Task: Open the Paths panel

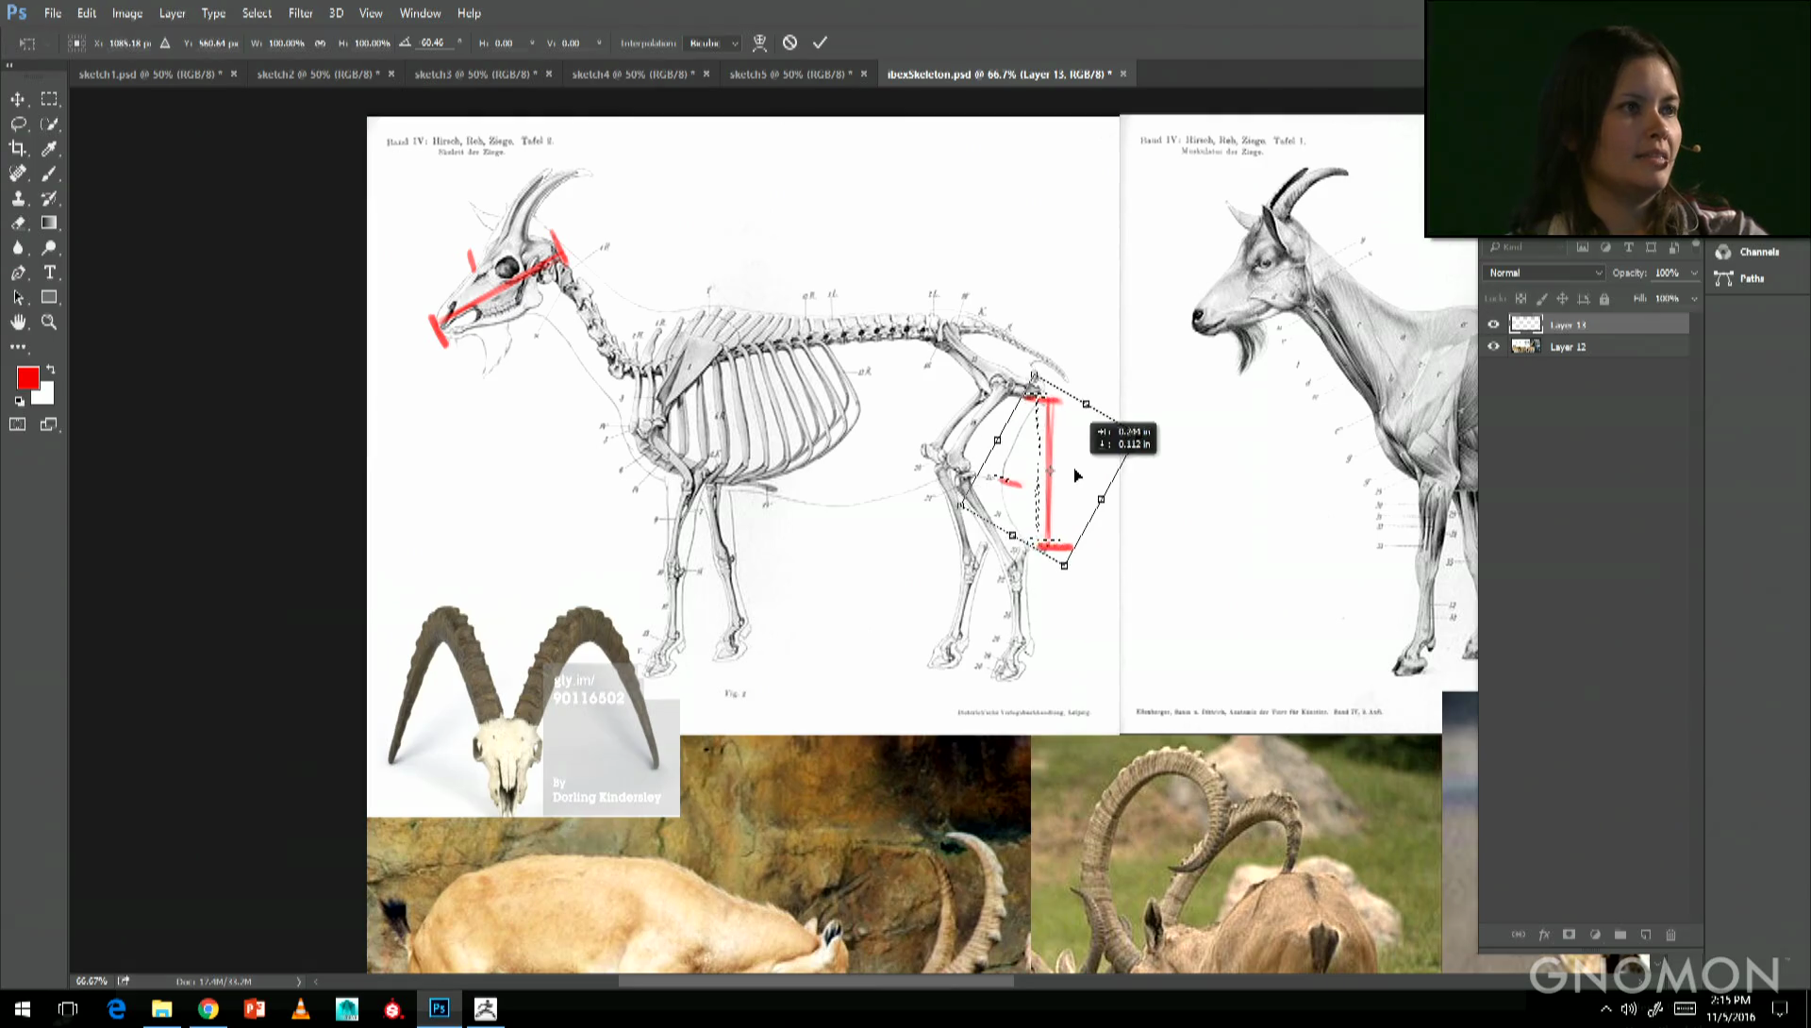Action: point(1741,278)
